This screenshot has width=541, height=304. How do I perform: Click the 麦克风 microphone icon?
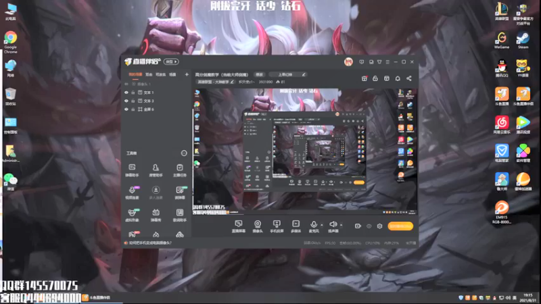click(x=313, y=225)
